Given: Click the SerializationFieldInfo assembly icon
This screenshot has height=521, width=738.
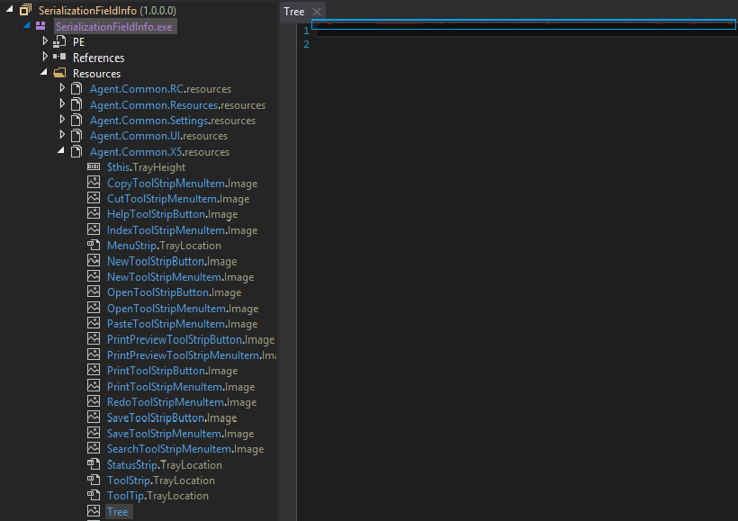Looking at the screenshot, I should (x=25, y=11).
